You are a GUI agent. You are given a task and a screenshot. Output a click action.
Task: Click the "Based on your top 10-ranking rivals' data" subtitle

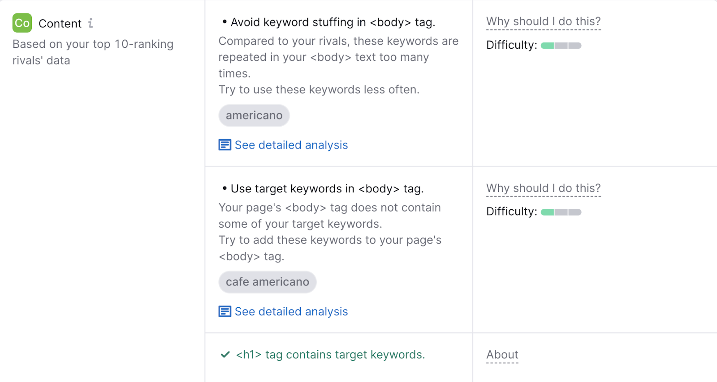tap(93, 52)
